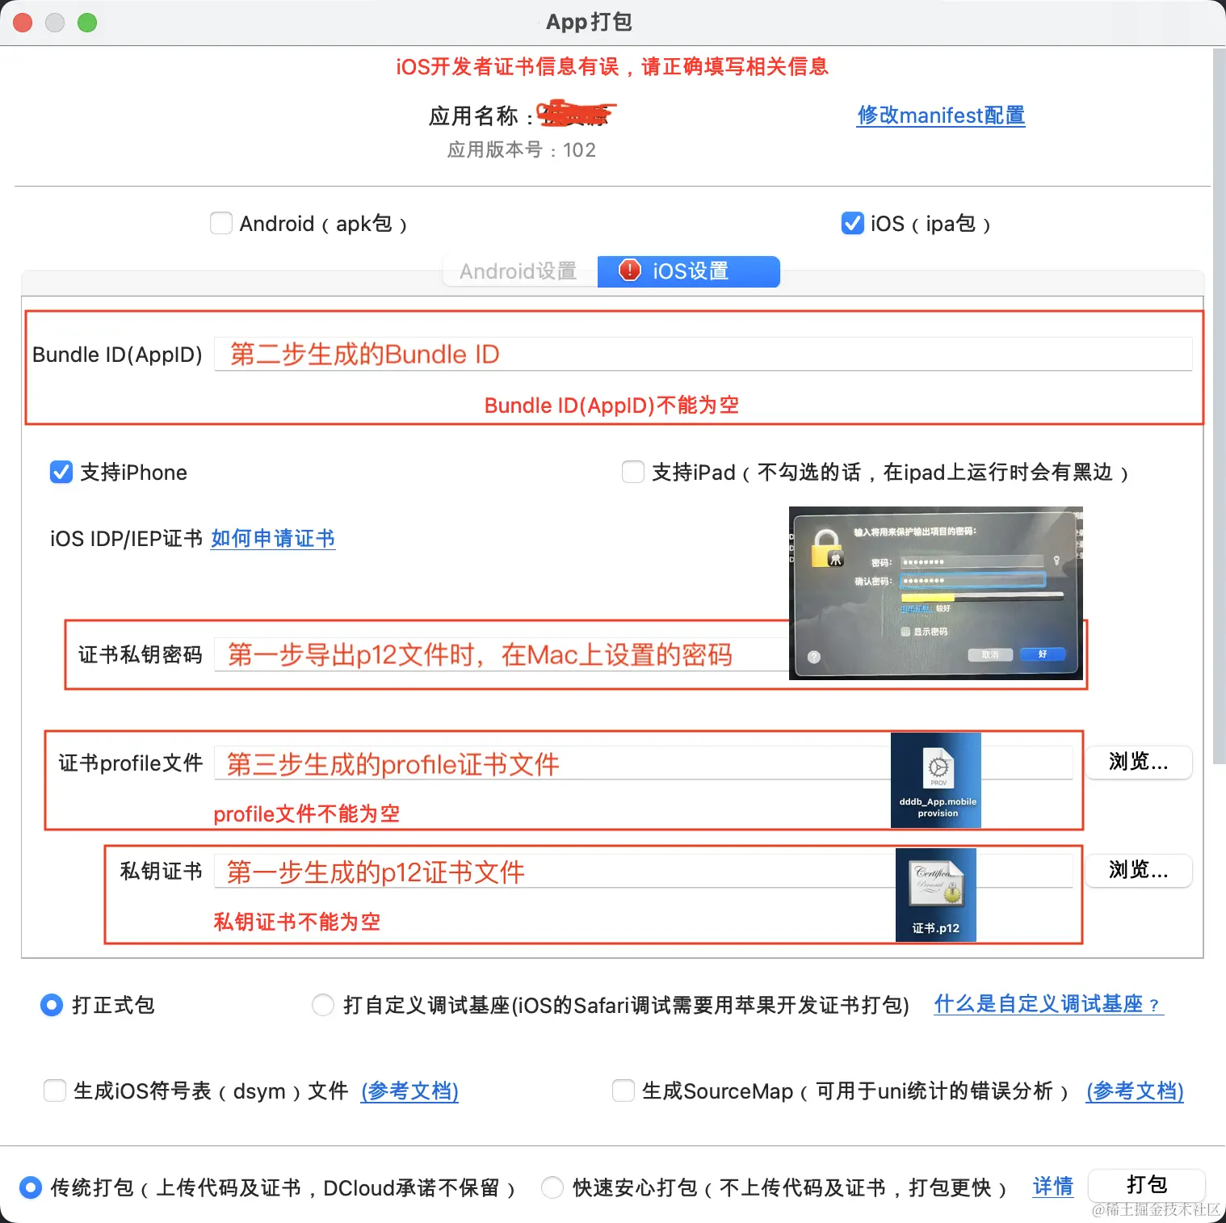Click 浏览 next to 证书profile文件
This screenshot has height=1223, width=1226.
(x=1138, y=763)
